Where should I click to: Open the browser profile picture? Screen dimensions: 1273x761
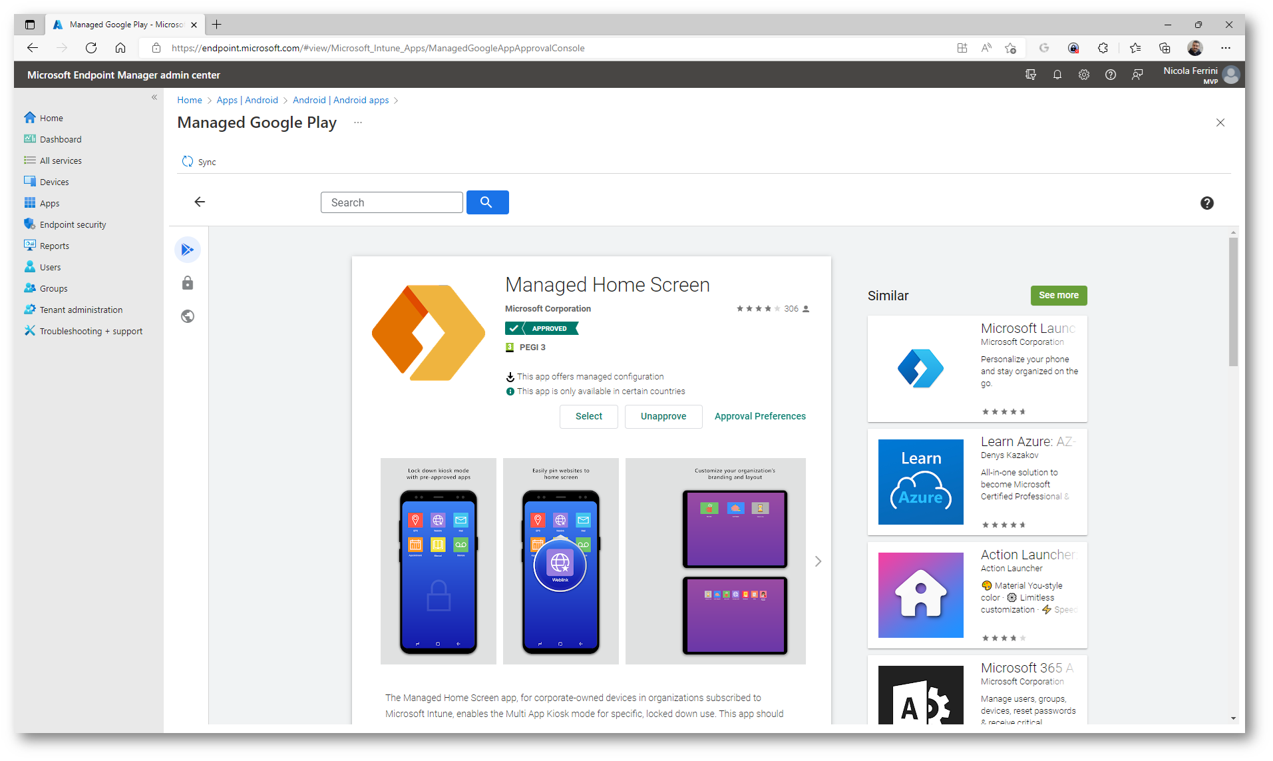1195,48
